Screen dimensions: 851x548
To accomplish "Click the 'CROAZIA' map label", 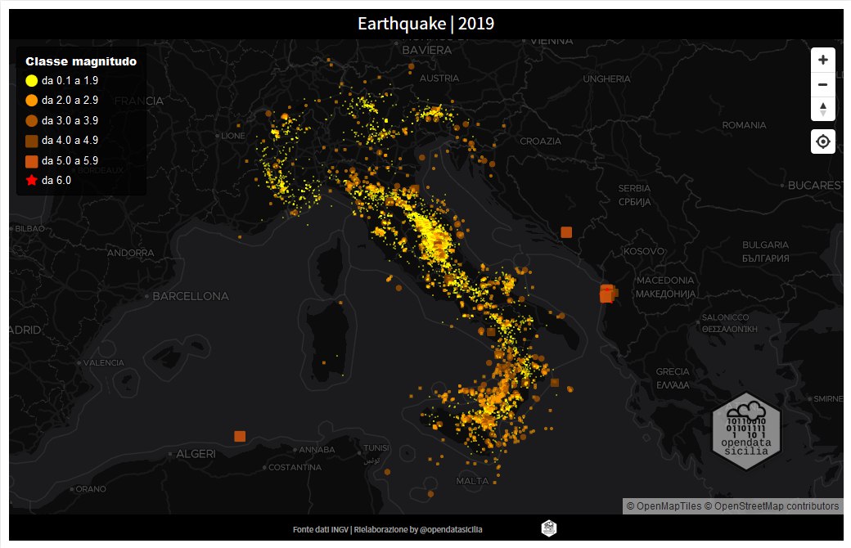I will pyautogui.click(x=541, y=141).
